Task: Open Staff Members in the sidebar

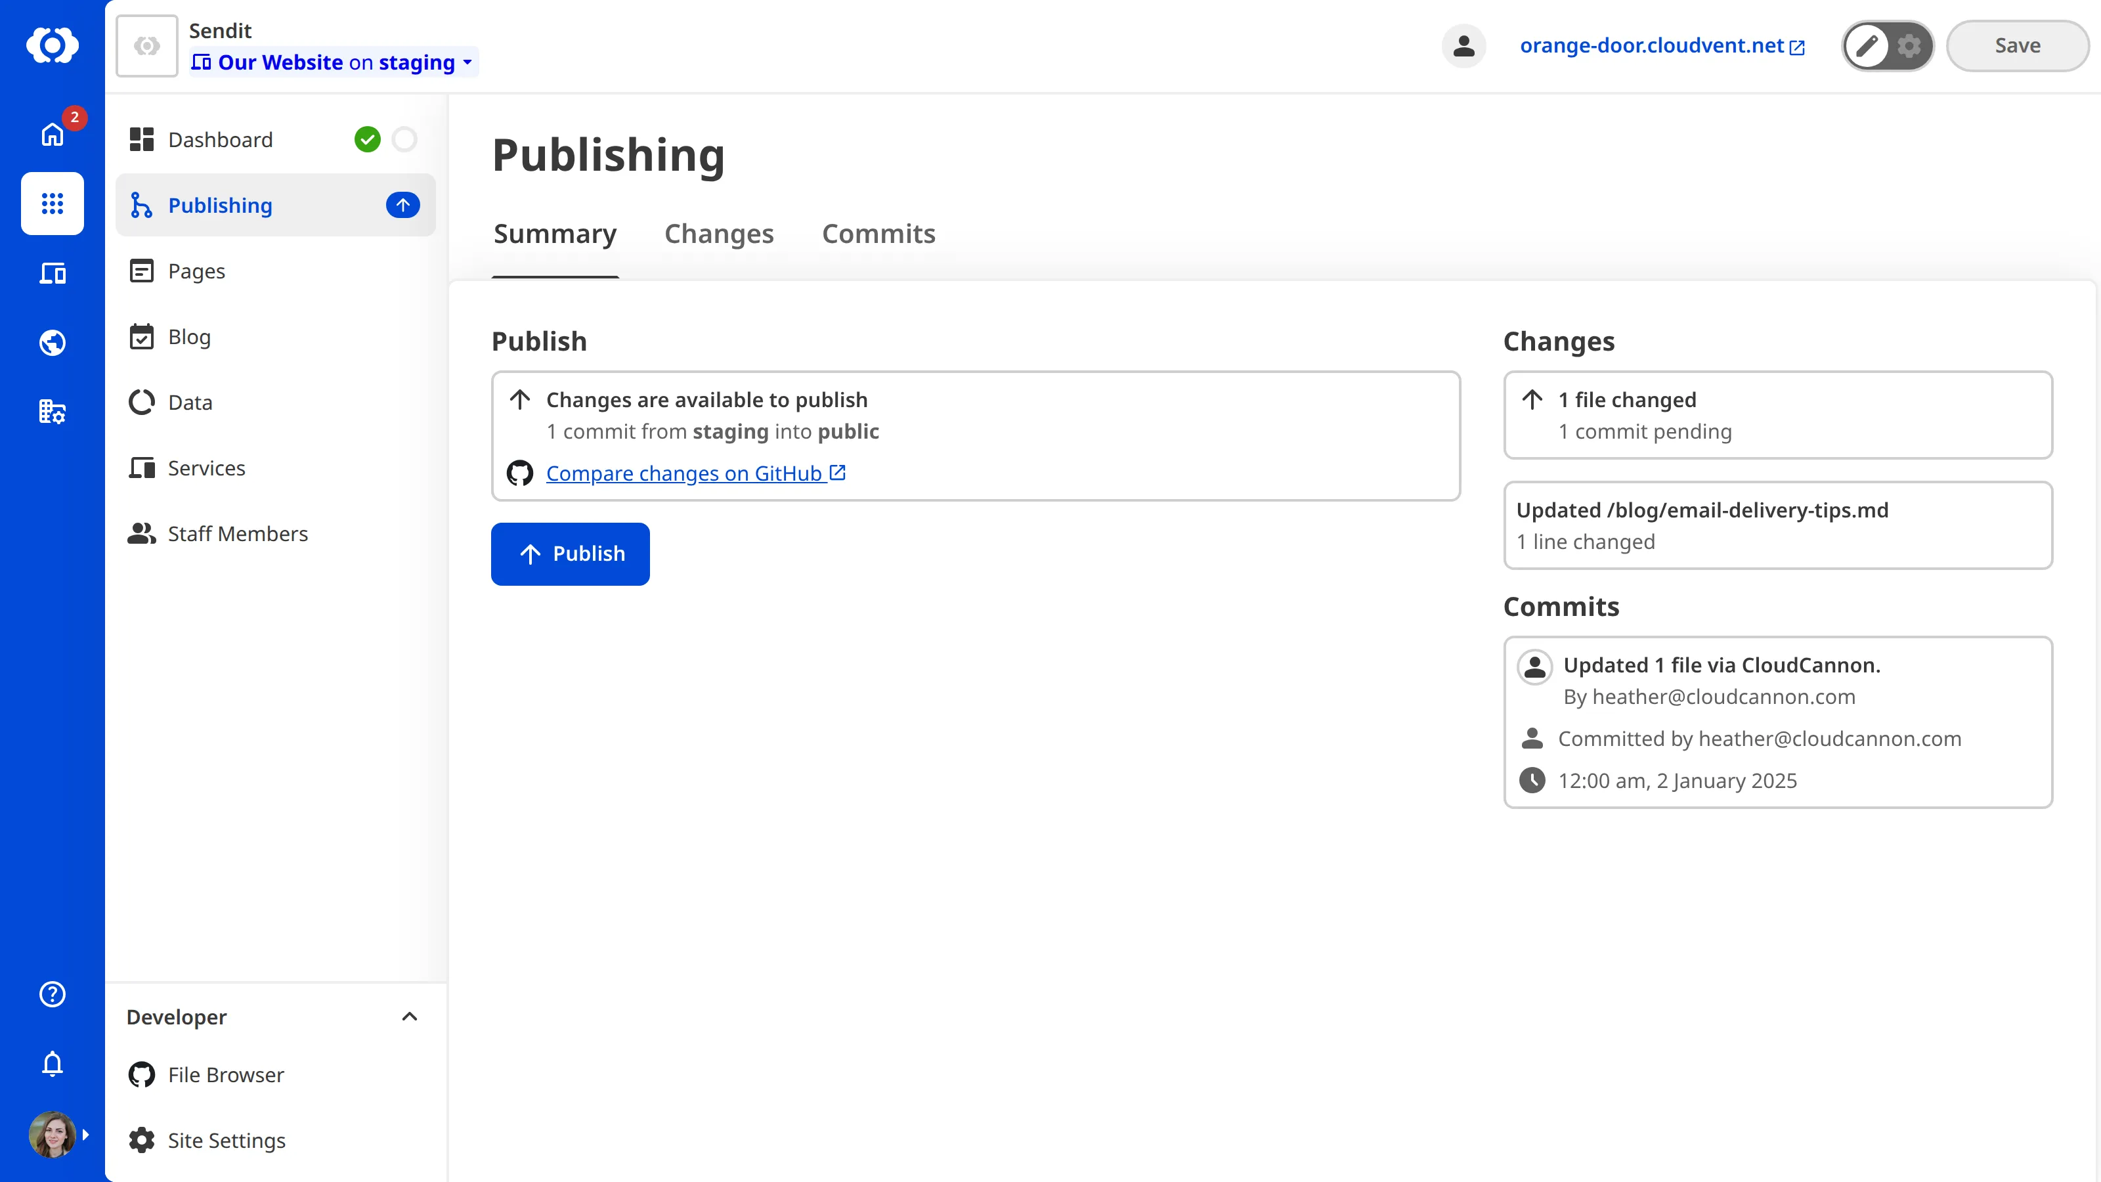Action: pyautogui.click(x=276, y=533)
